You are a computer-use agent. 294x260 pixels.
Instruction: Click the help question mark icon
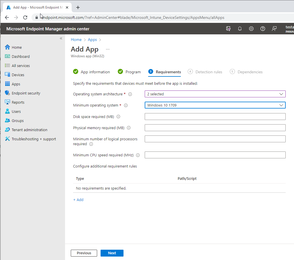(262, 29)
